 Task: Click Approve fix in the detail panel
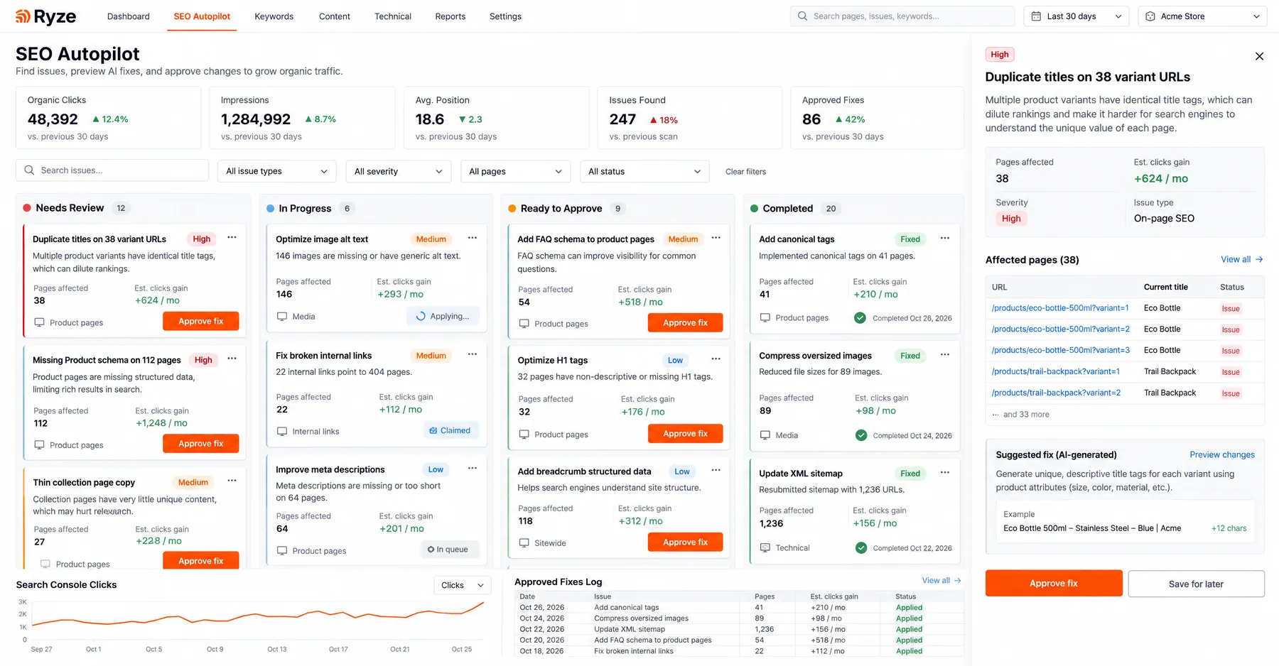point(1054,583)
